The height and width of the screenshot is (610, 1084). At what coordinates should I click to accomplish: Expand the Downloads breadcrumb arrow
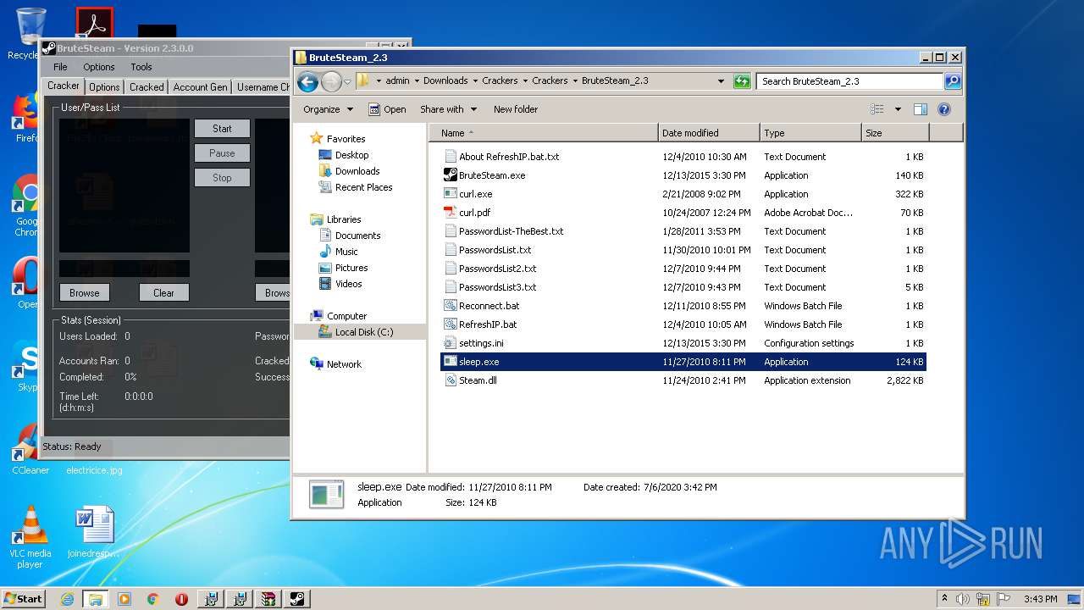[475, 81]
